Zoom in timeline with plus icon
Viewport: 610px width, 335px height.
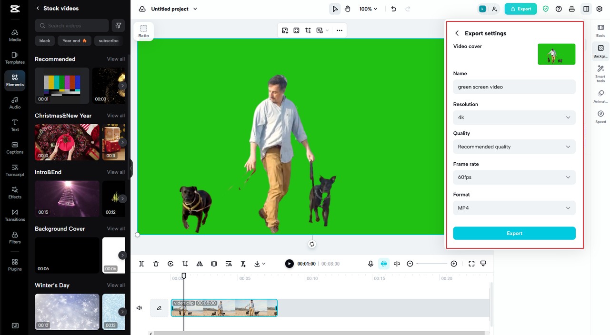(454, 264)
